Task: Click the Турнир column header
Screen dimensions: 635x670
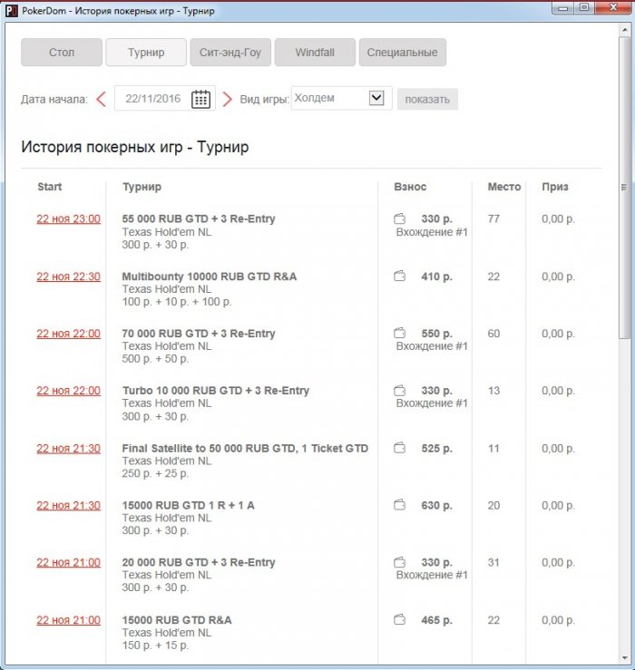Action: tap(142, 187)
